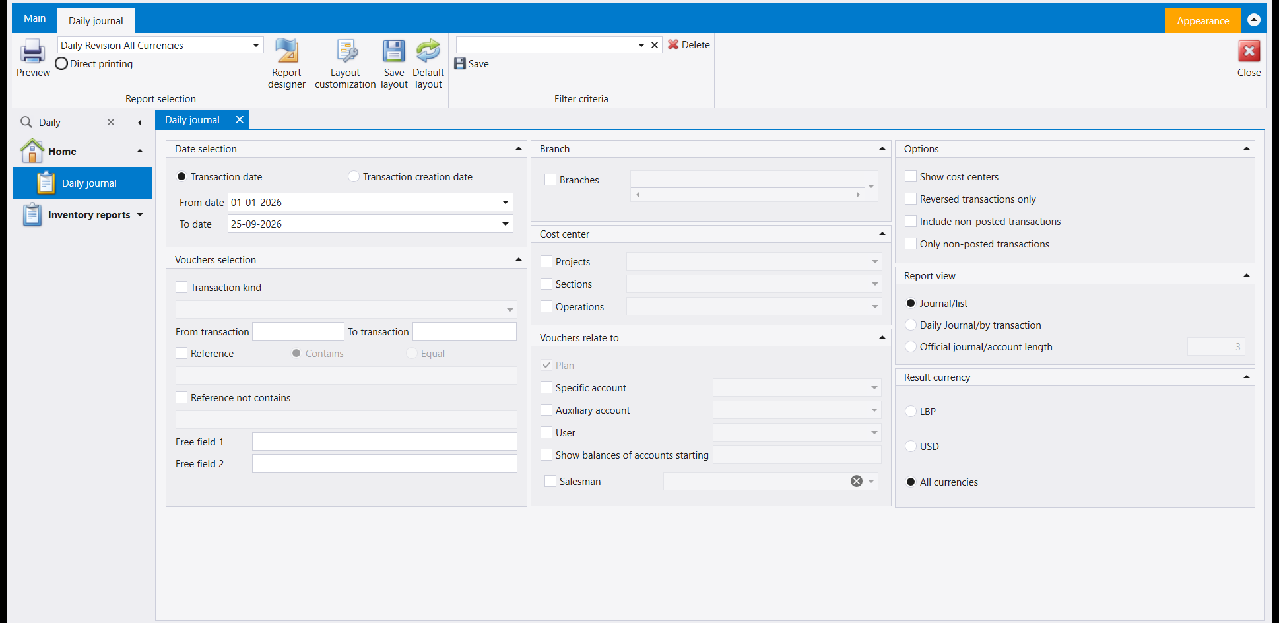Enable Reversed transactions only
1279x623 pixels.
click(911, 199)
